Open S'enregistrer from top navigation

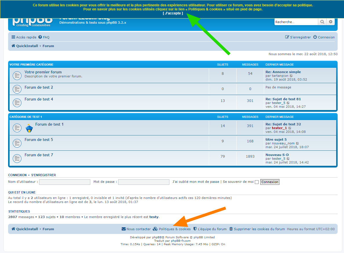click(298, 37)
